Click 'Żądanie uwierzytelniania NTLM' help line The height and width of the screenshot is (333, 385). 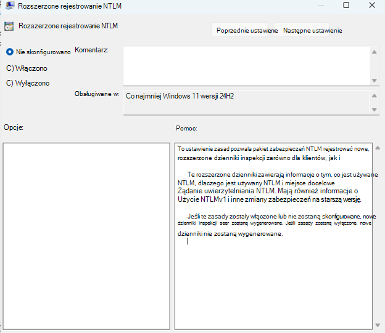[x=268, y=191]
